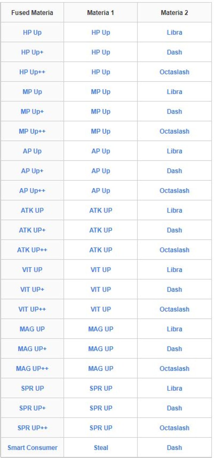Click Dash in the Smart Consumer row
Screen dimensions: 214x458
[x=174, y=447]
